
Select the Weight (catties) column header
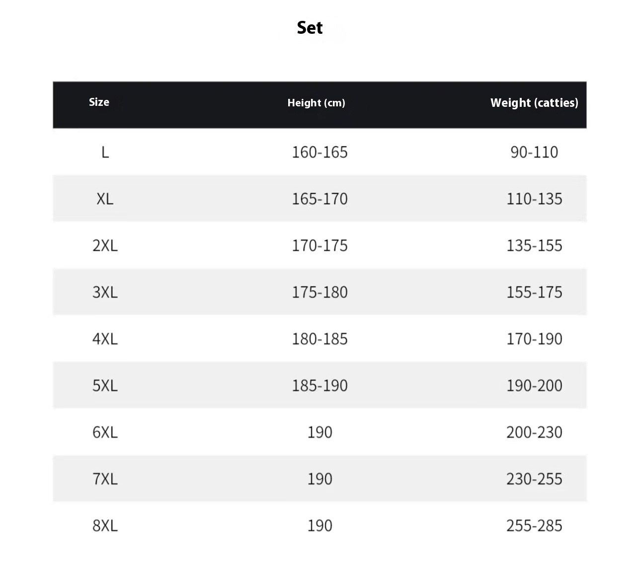pyautogui.click(x=534, y=103)
